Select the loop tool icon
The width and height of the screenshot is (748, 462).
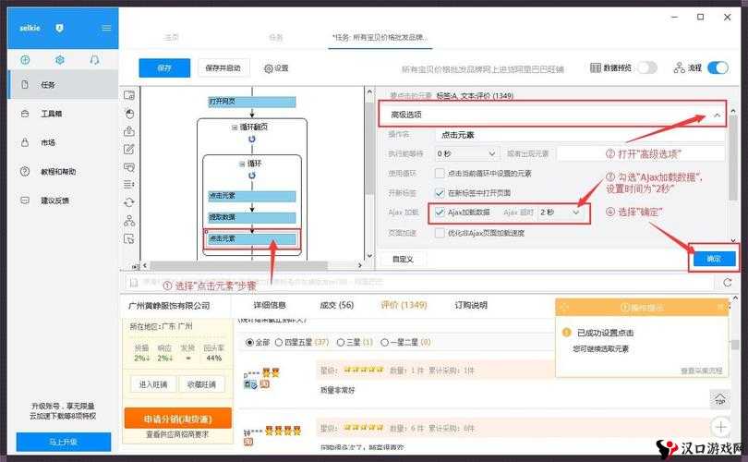coord(128,202)
